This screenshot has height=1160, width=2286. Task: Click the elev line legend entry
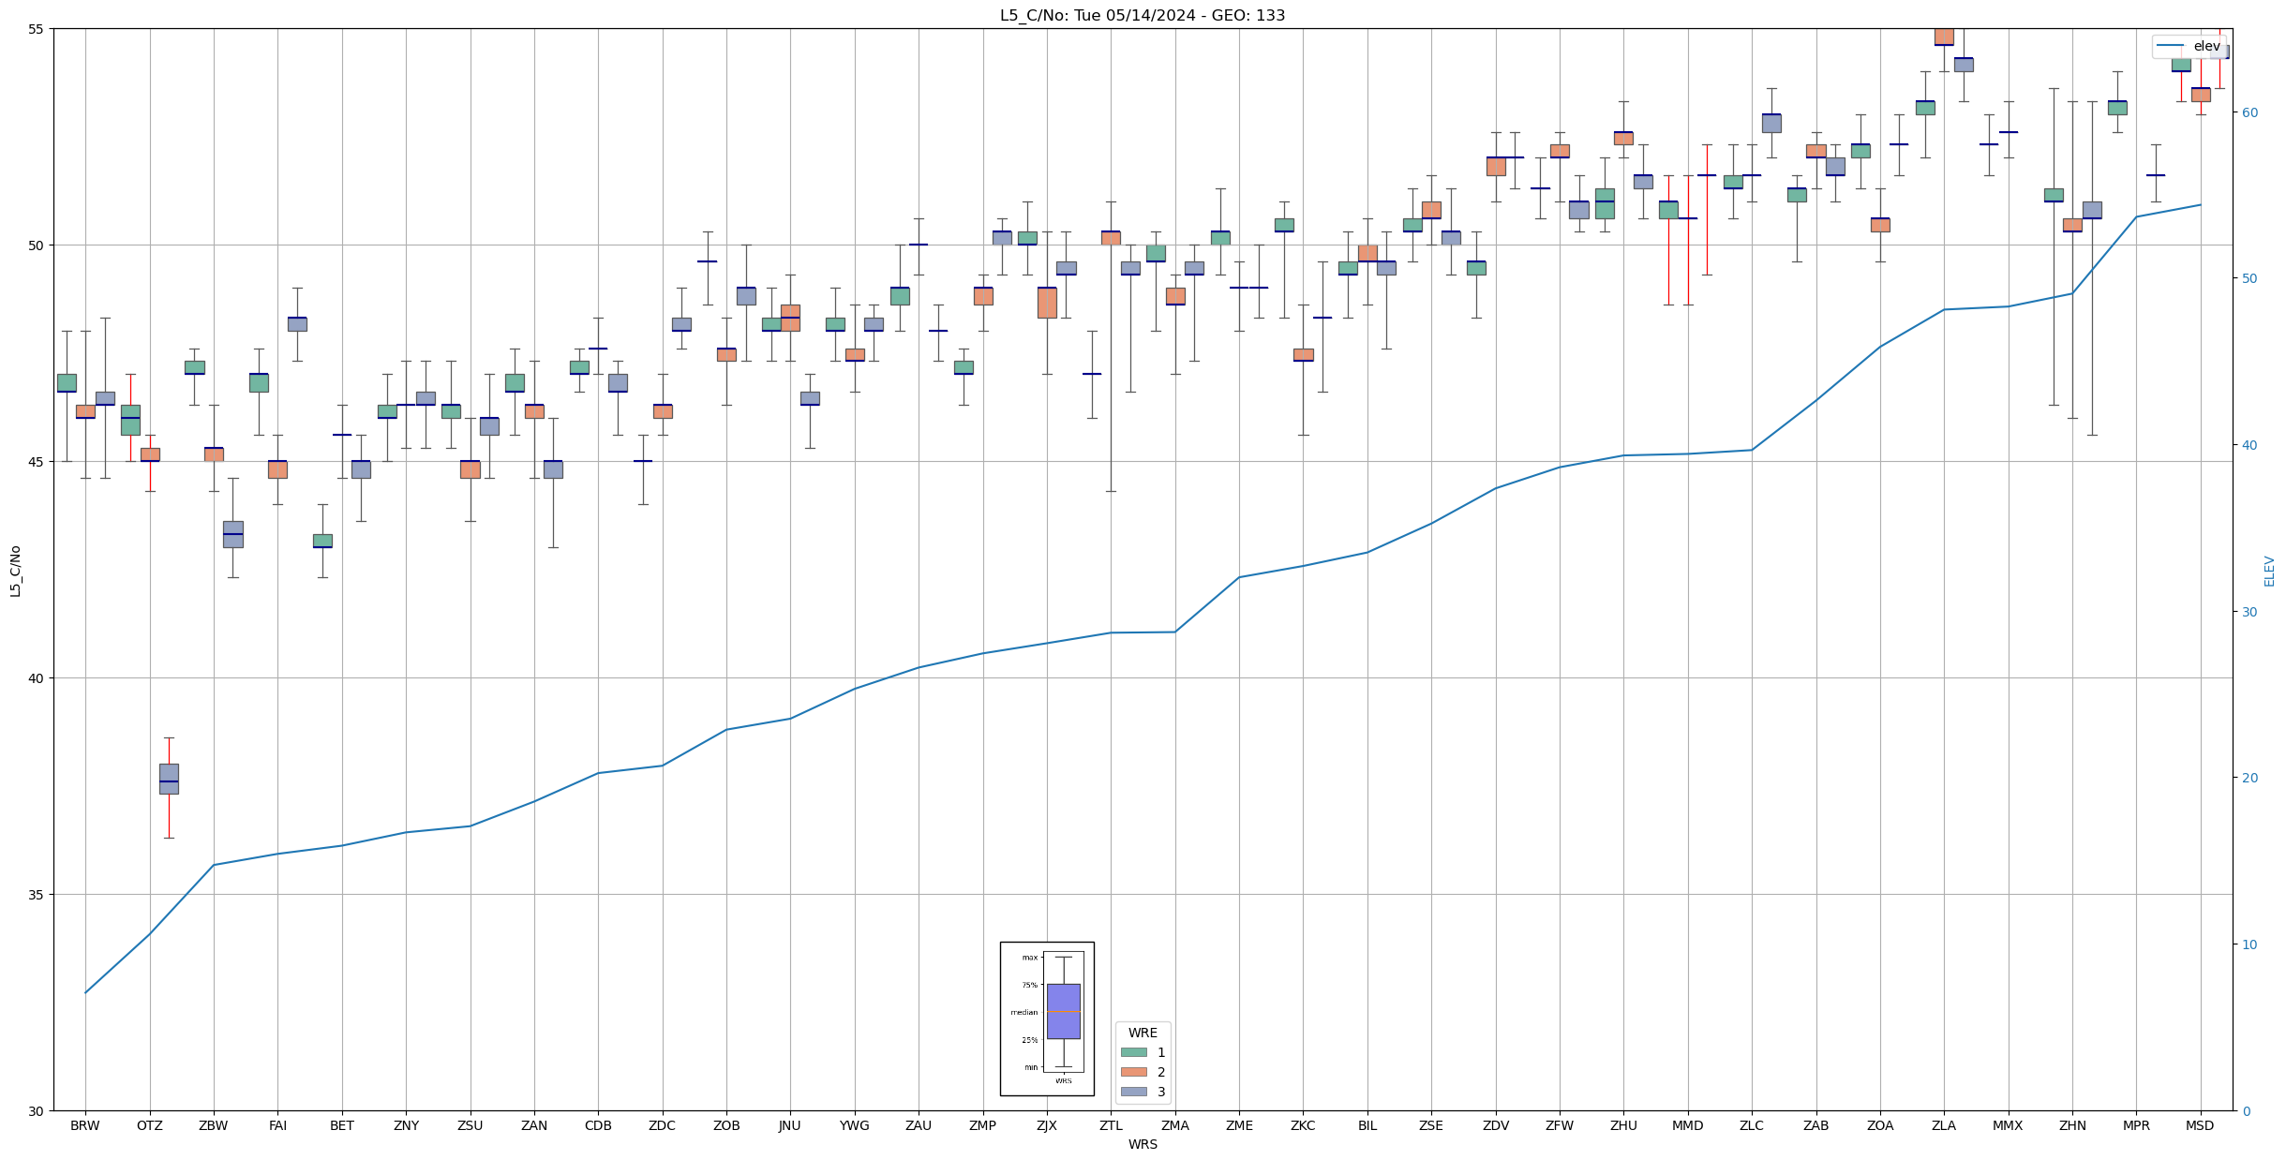2188,46
